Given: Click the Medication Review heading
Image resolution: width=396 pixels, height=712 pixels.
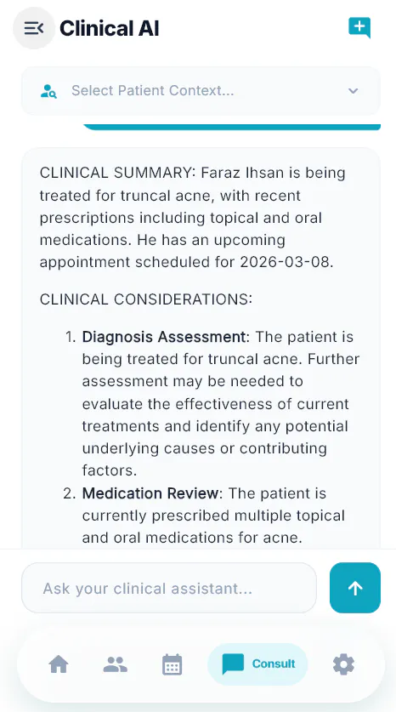Looking at the screenshot, I should point(150,493).
